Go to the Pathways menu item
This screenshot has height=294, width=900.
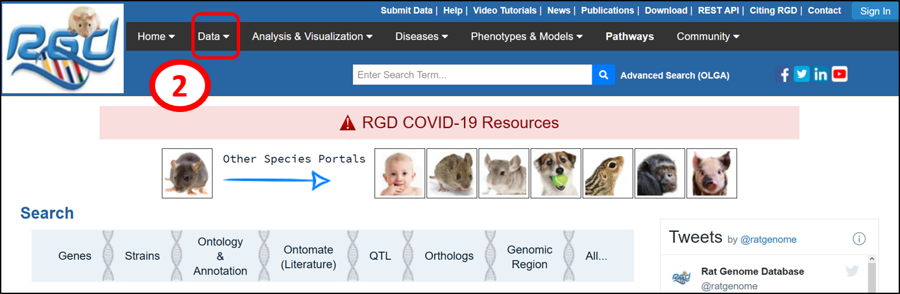pyautogui.click(x=629, y=37)
